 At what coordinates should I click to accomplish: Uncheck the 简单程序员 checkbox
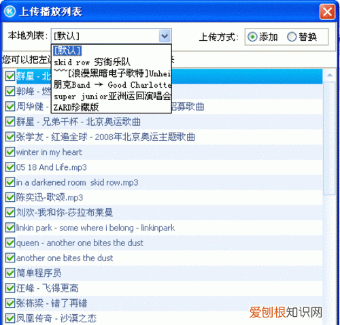[10, 273]
